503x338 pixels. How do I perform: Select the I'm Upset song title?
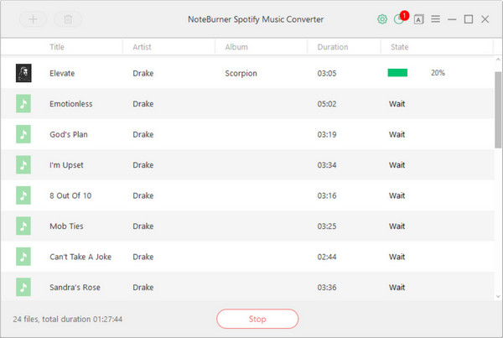tap(66, 165)
